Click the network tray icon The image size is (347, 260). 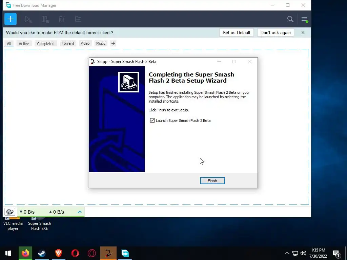[x=295, y=253]
